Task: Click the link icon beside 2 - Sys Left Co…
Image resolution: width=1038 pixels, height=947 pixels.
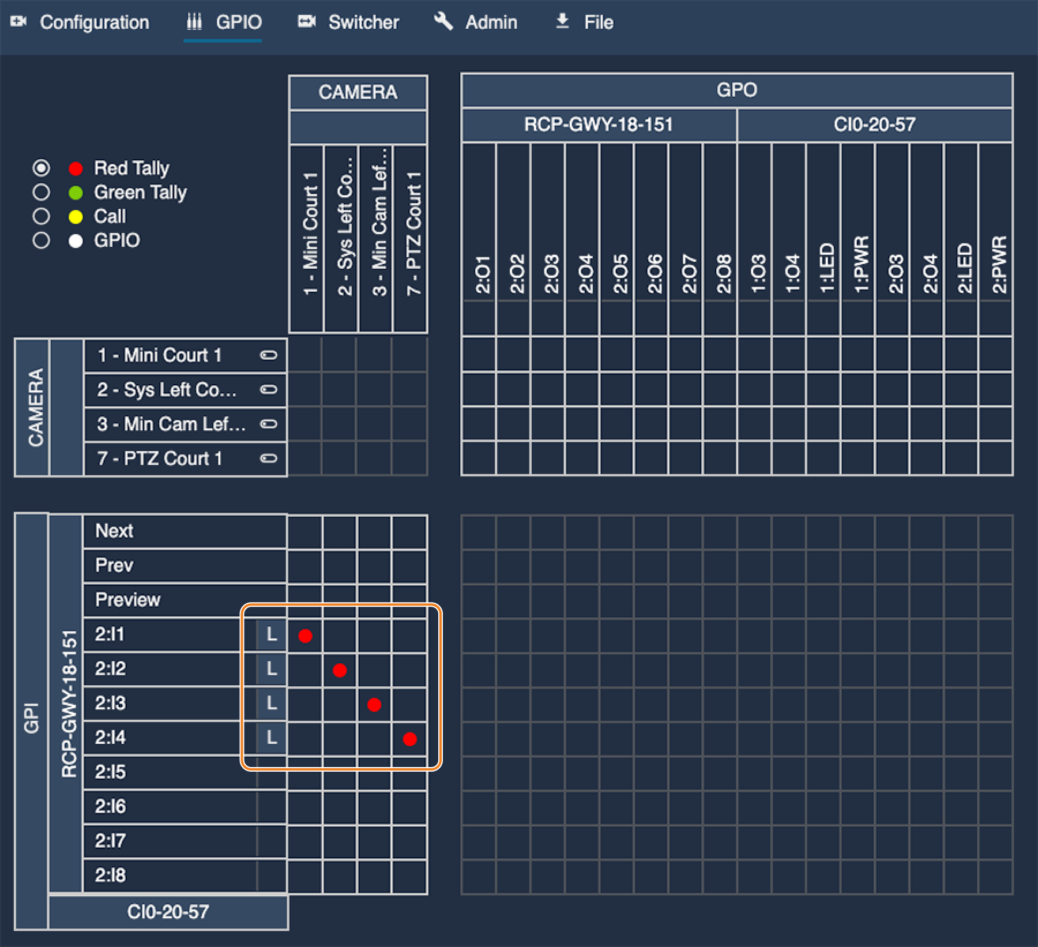Action: pos(269,390)
